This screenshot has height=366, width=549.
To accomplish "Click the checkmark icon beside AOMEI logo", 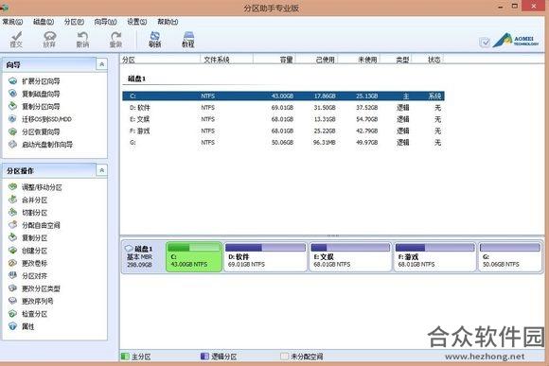I will [485, 43].
